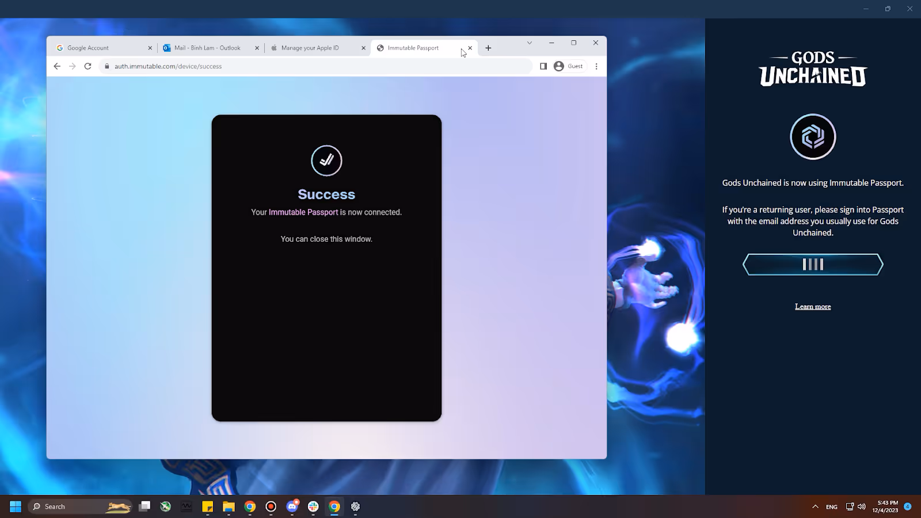Close the Google Account tab
The width and height of the screenshot is (921, 518).
(150, 48)
